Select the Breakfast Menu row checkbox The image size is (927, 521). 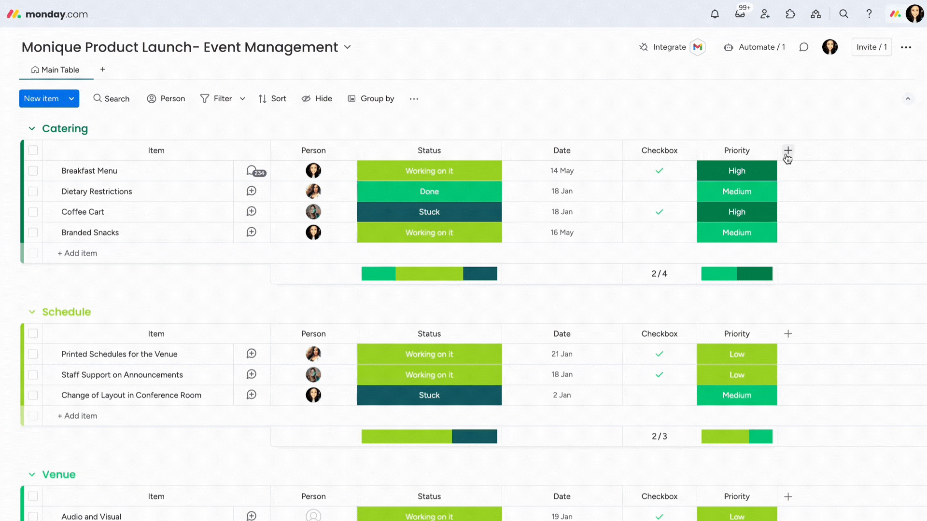[x=33, y=171]
